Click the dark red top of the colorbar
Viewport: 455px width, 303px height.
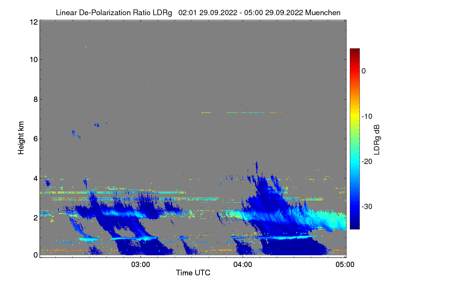(355, 52)
